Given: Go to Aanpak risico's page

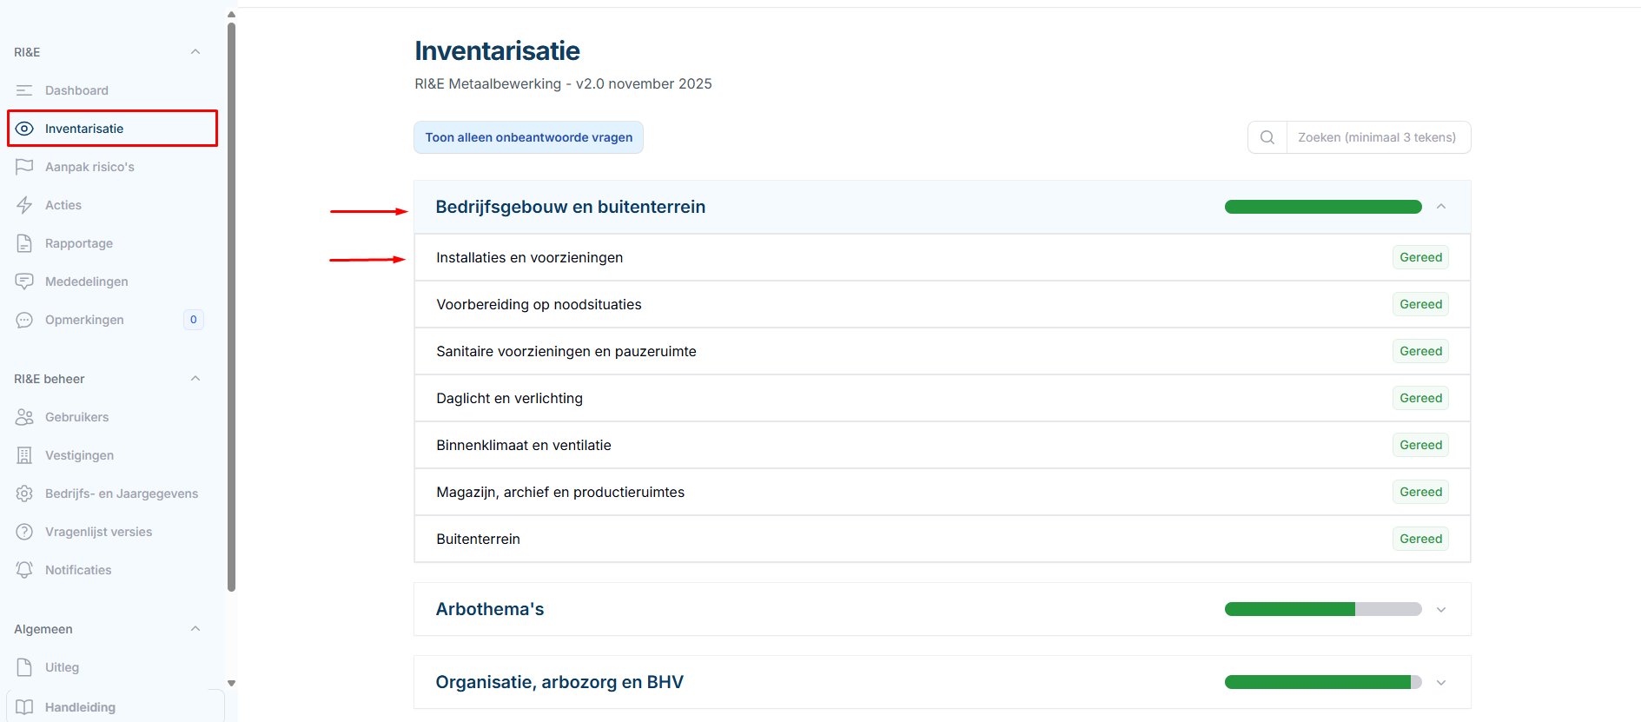Looking at the screenshot, I should point(112,167).
